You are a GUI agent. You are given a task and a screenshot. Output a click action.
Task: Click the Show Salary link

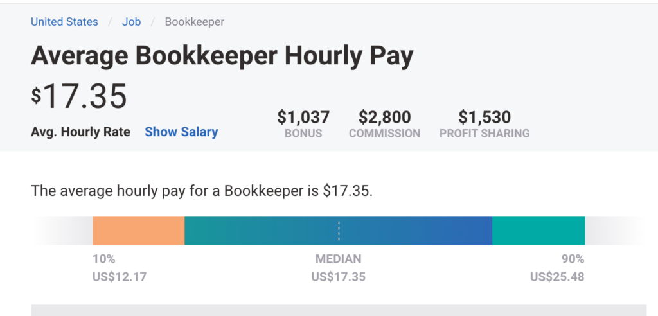pos(181,132)
